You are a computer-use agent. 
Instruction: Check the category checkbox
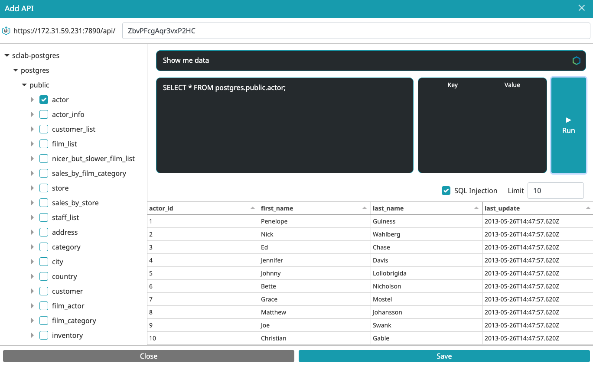coord(44,247)
